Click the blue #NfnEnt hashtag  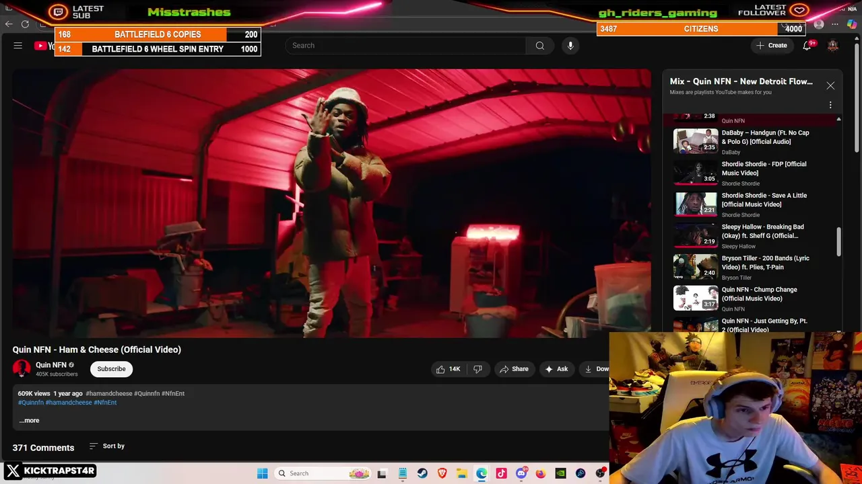(105, 403)
